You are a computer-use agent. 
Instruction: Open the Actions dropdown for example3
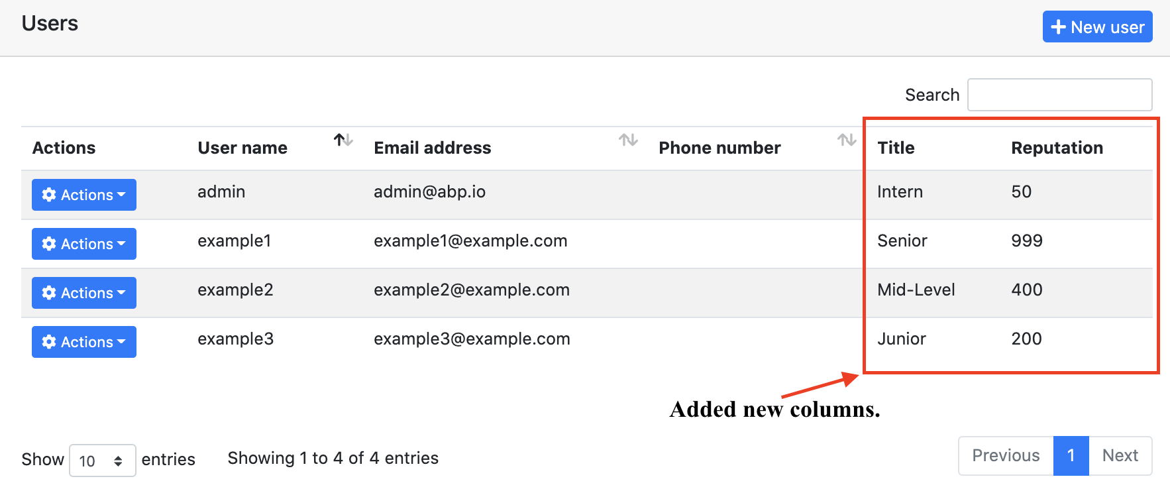[x=83, y=342]
